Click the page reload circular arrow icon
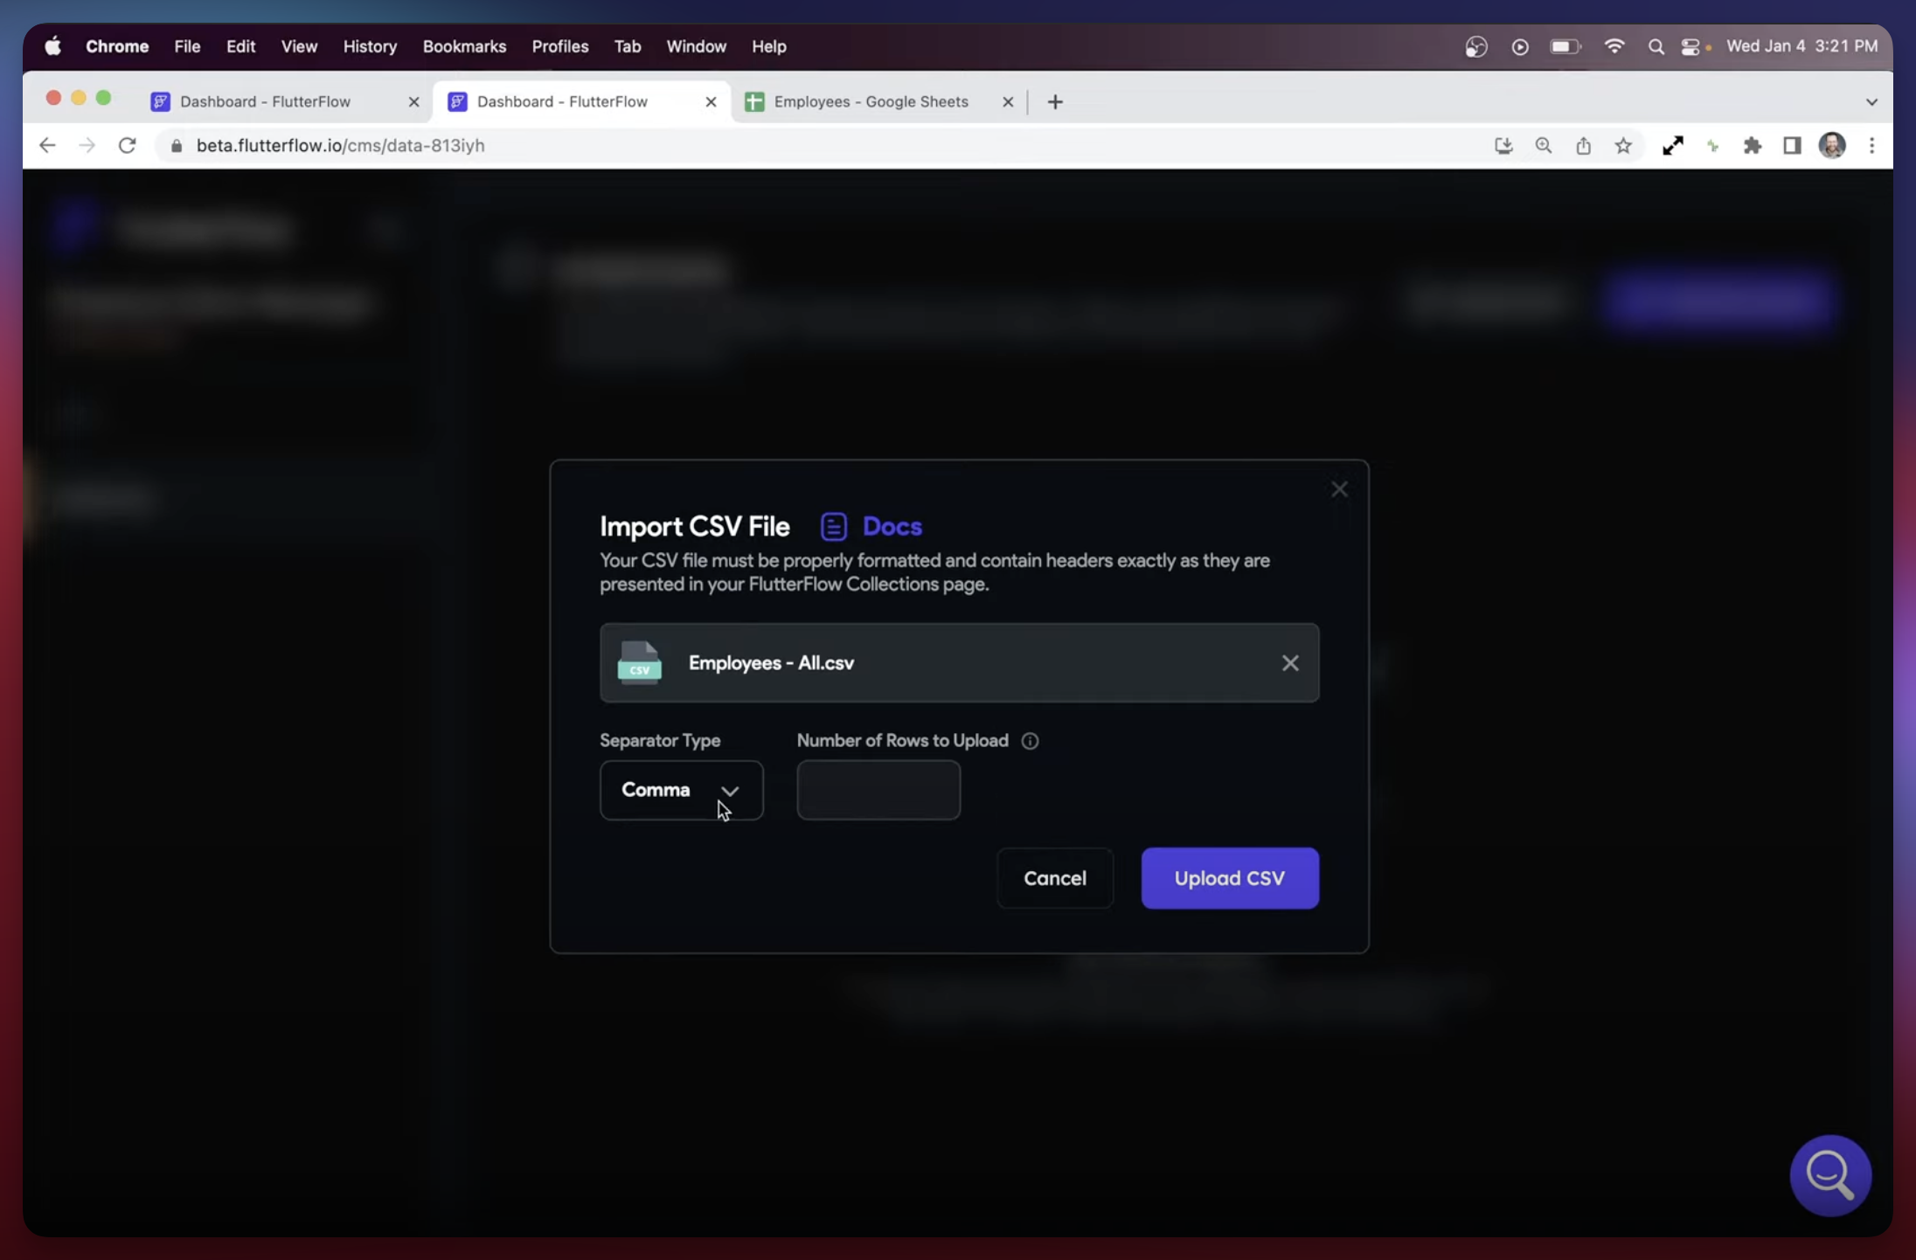The height and width of the screenshot is (1260, 1916). [x=127, y=145]
